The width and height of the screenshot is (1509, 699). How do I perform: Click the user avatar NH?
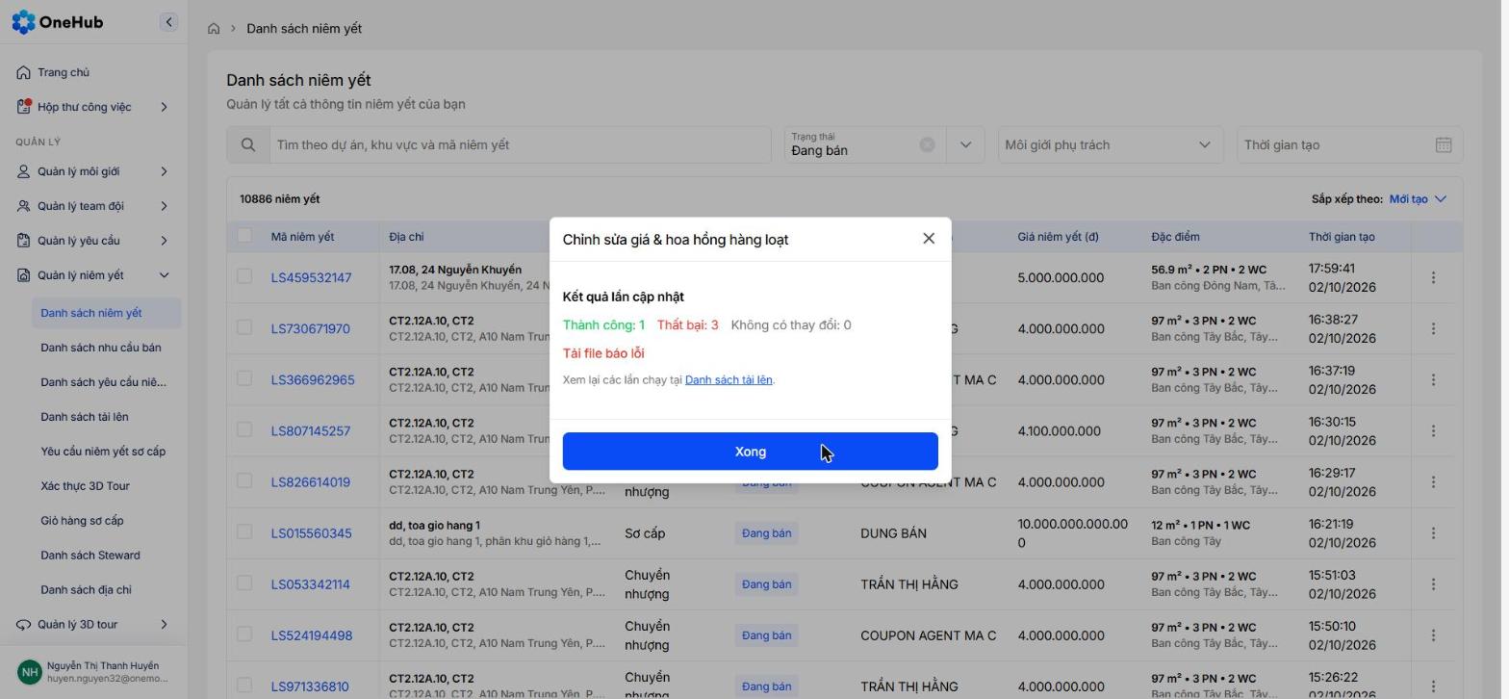coord(30,672)
